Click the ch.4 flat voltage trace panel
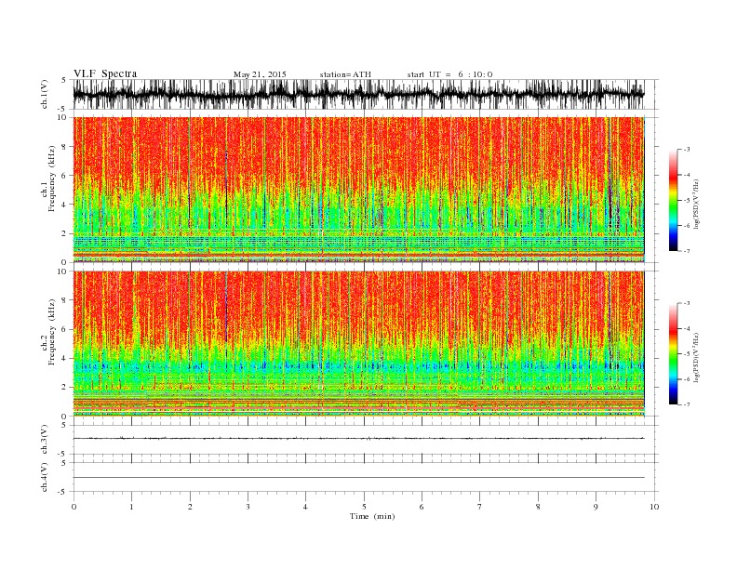737x569 pixels. coord(366,477)
